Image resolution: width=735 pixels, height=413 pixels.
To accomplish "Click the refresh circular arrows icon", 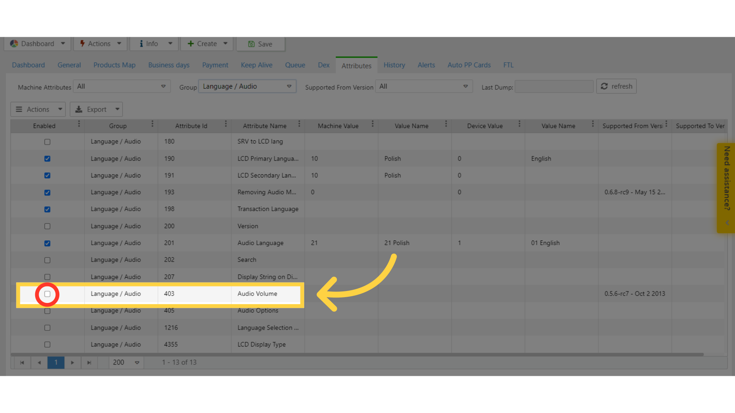I will tap(604, 86).
